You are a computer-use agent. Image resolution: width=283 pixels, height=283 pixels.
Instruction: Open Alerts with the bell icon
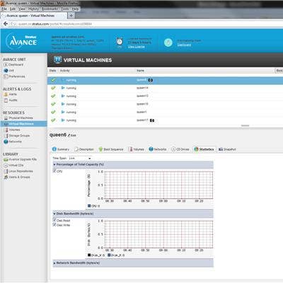click(x=6, y=94)
